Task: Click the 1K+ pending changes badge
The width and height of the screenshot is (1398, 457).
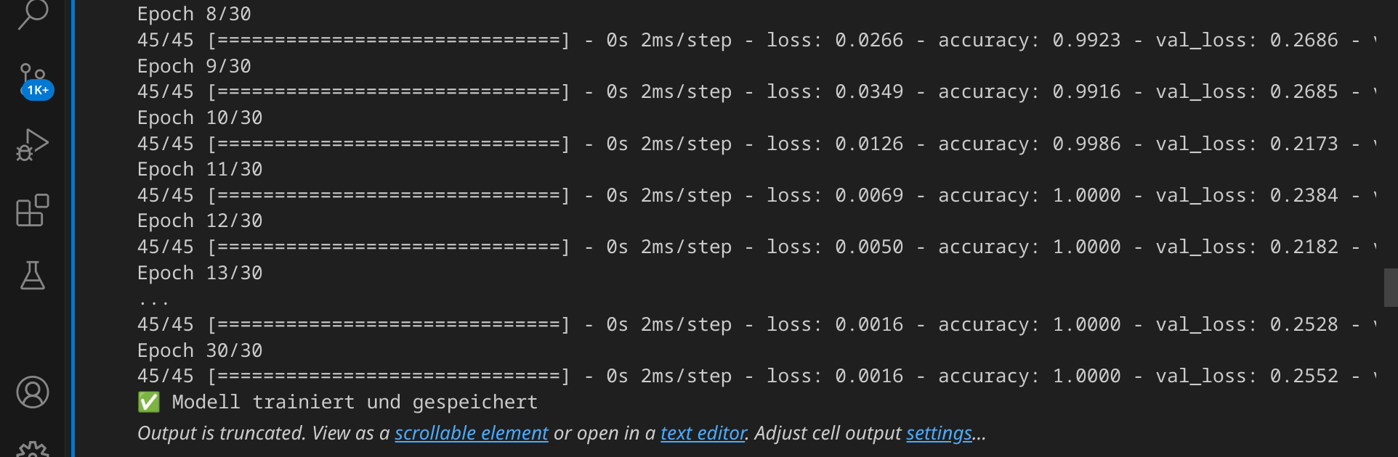Action: coord(38,90)
